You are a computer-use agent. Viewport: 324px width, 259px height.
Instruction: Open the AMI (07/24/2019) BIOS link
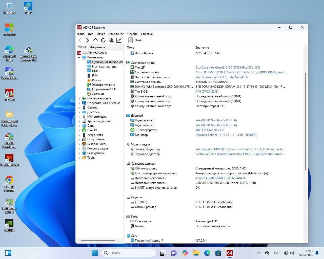207,92
